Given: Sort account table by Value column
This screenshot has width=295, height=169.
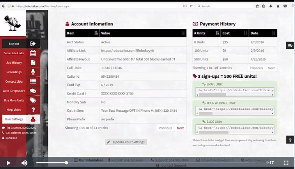Looking at the screenshot, I should 183,33.
